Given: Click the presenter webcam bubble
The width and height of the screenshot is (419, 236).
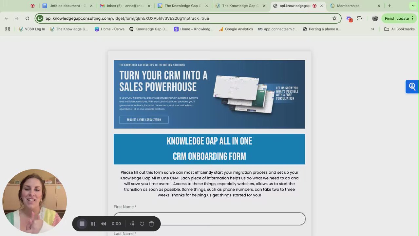Looking at the screenshot, I should coord(34,201).
